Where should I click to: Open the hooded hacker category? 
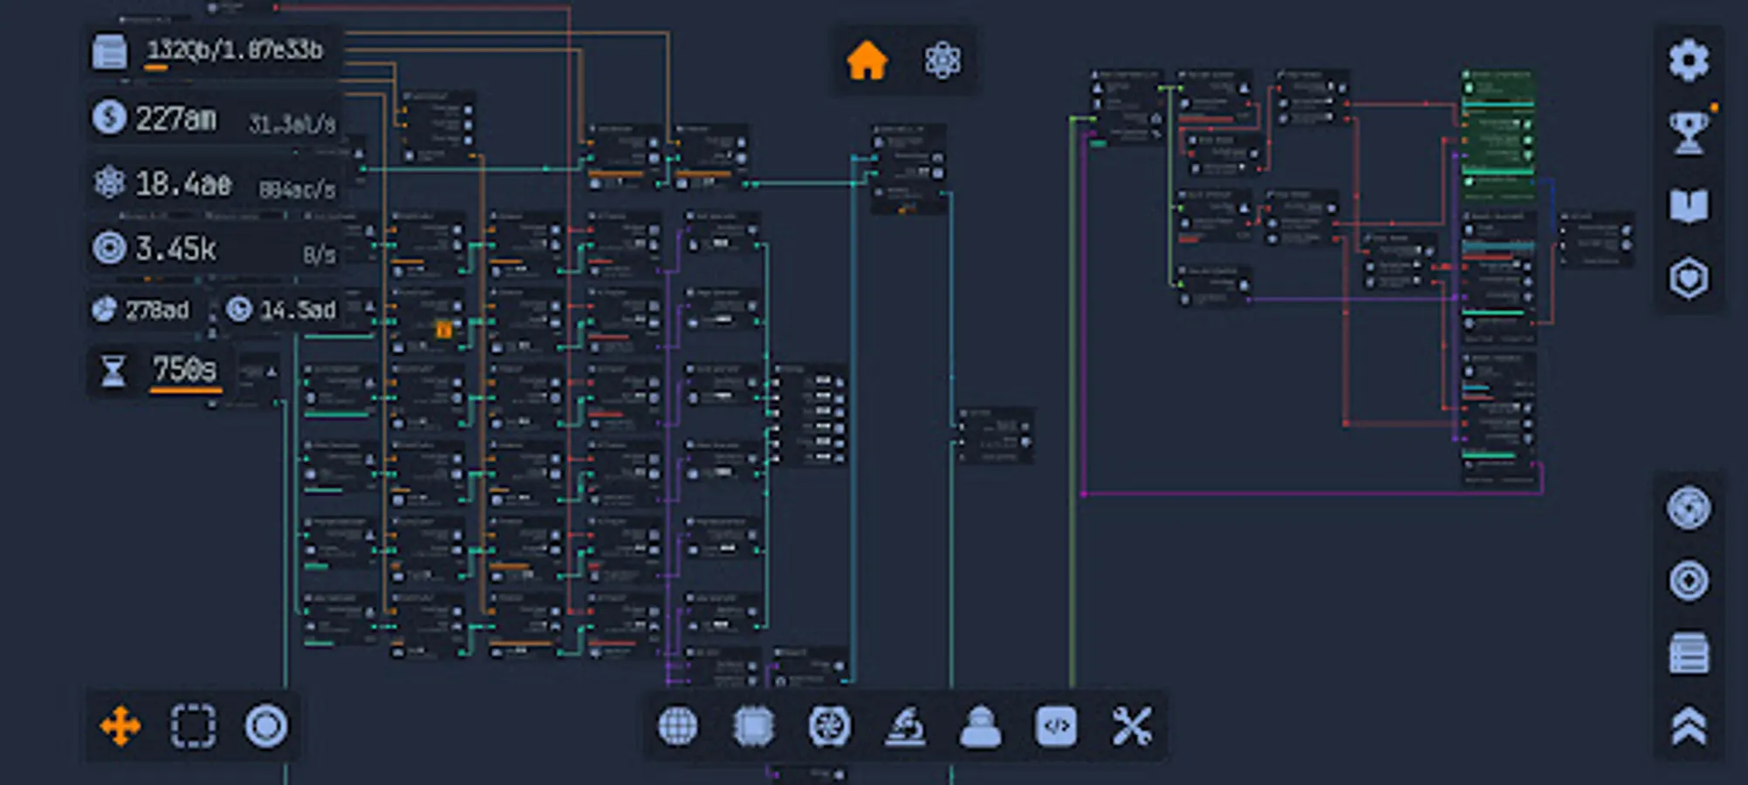[980, 727]
